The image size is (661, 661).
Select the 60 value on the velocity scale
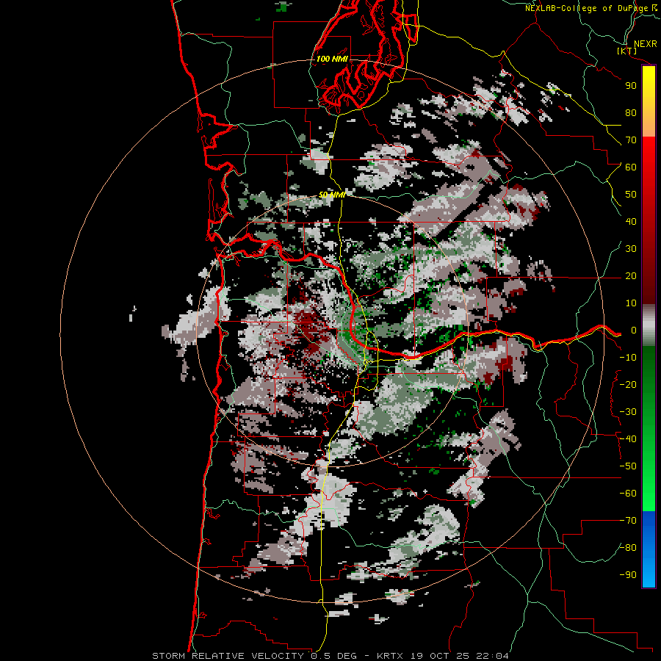pos(631,167)
